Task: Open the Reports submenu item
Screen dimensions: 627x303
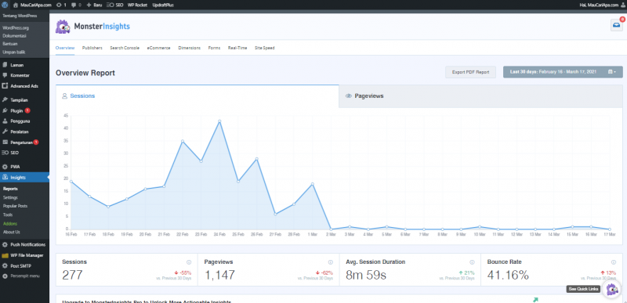Action: click(10, 189)
